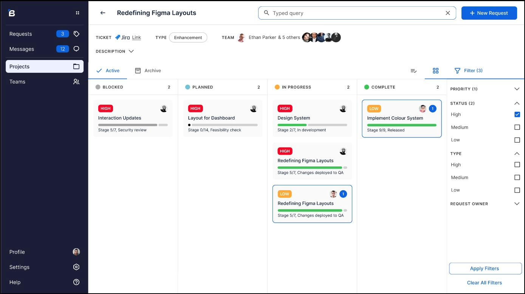This screenshot has width=525, height=294.
Task: Clear the search field with the X icon
Action: (x=448, y=13)
